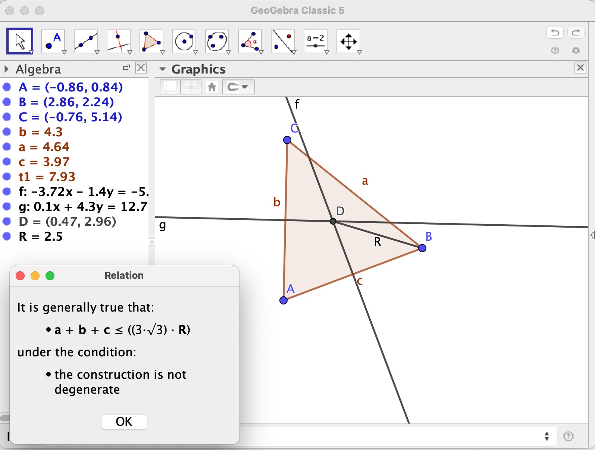The image size is (595, 450).
Task: Select the Ellipse conic tool
Action: tap(217, 41)
